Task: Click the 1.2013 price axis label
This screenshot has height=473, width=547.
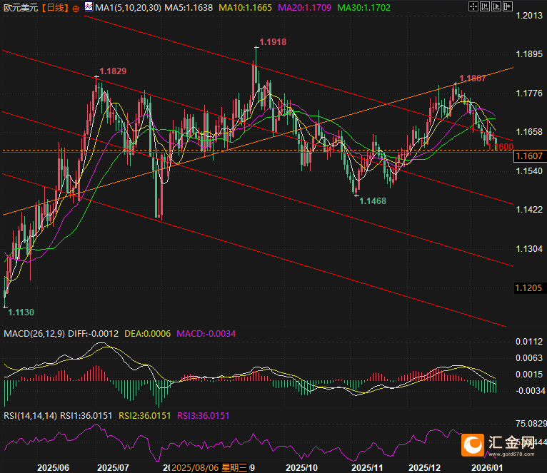Action: [529, 15]
